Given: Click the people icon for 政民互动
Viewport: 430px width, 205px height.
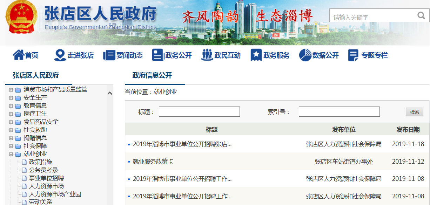Looking at the screenshot, I should point(207,55).
